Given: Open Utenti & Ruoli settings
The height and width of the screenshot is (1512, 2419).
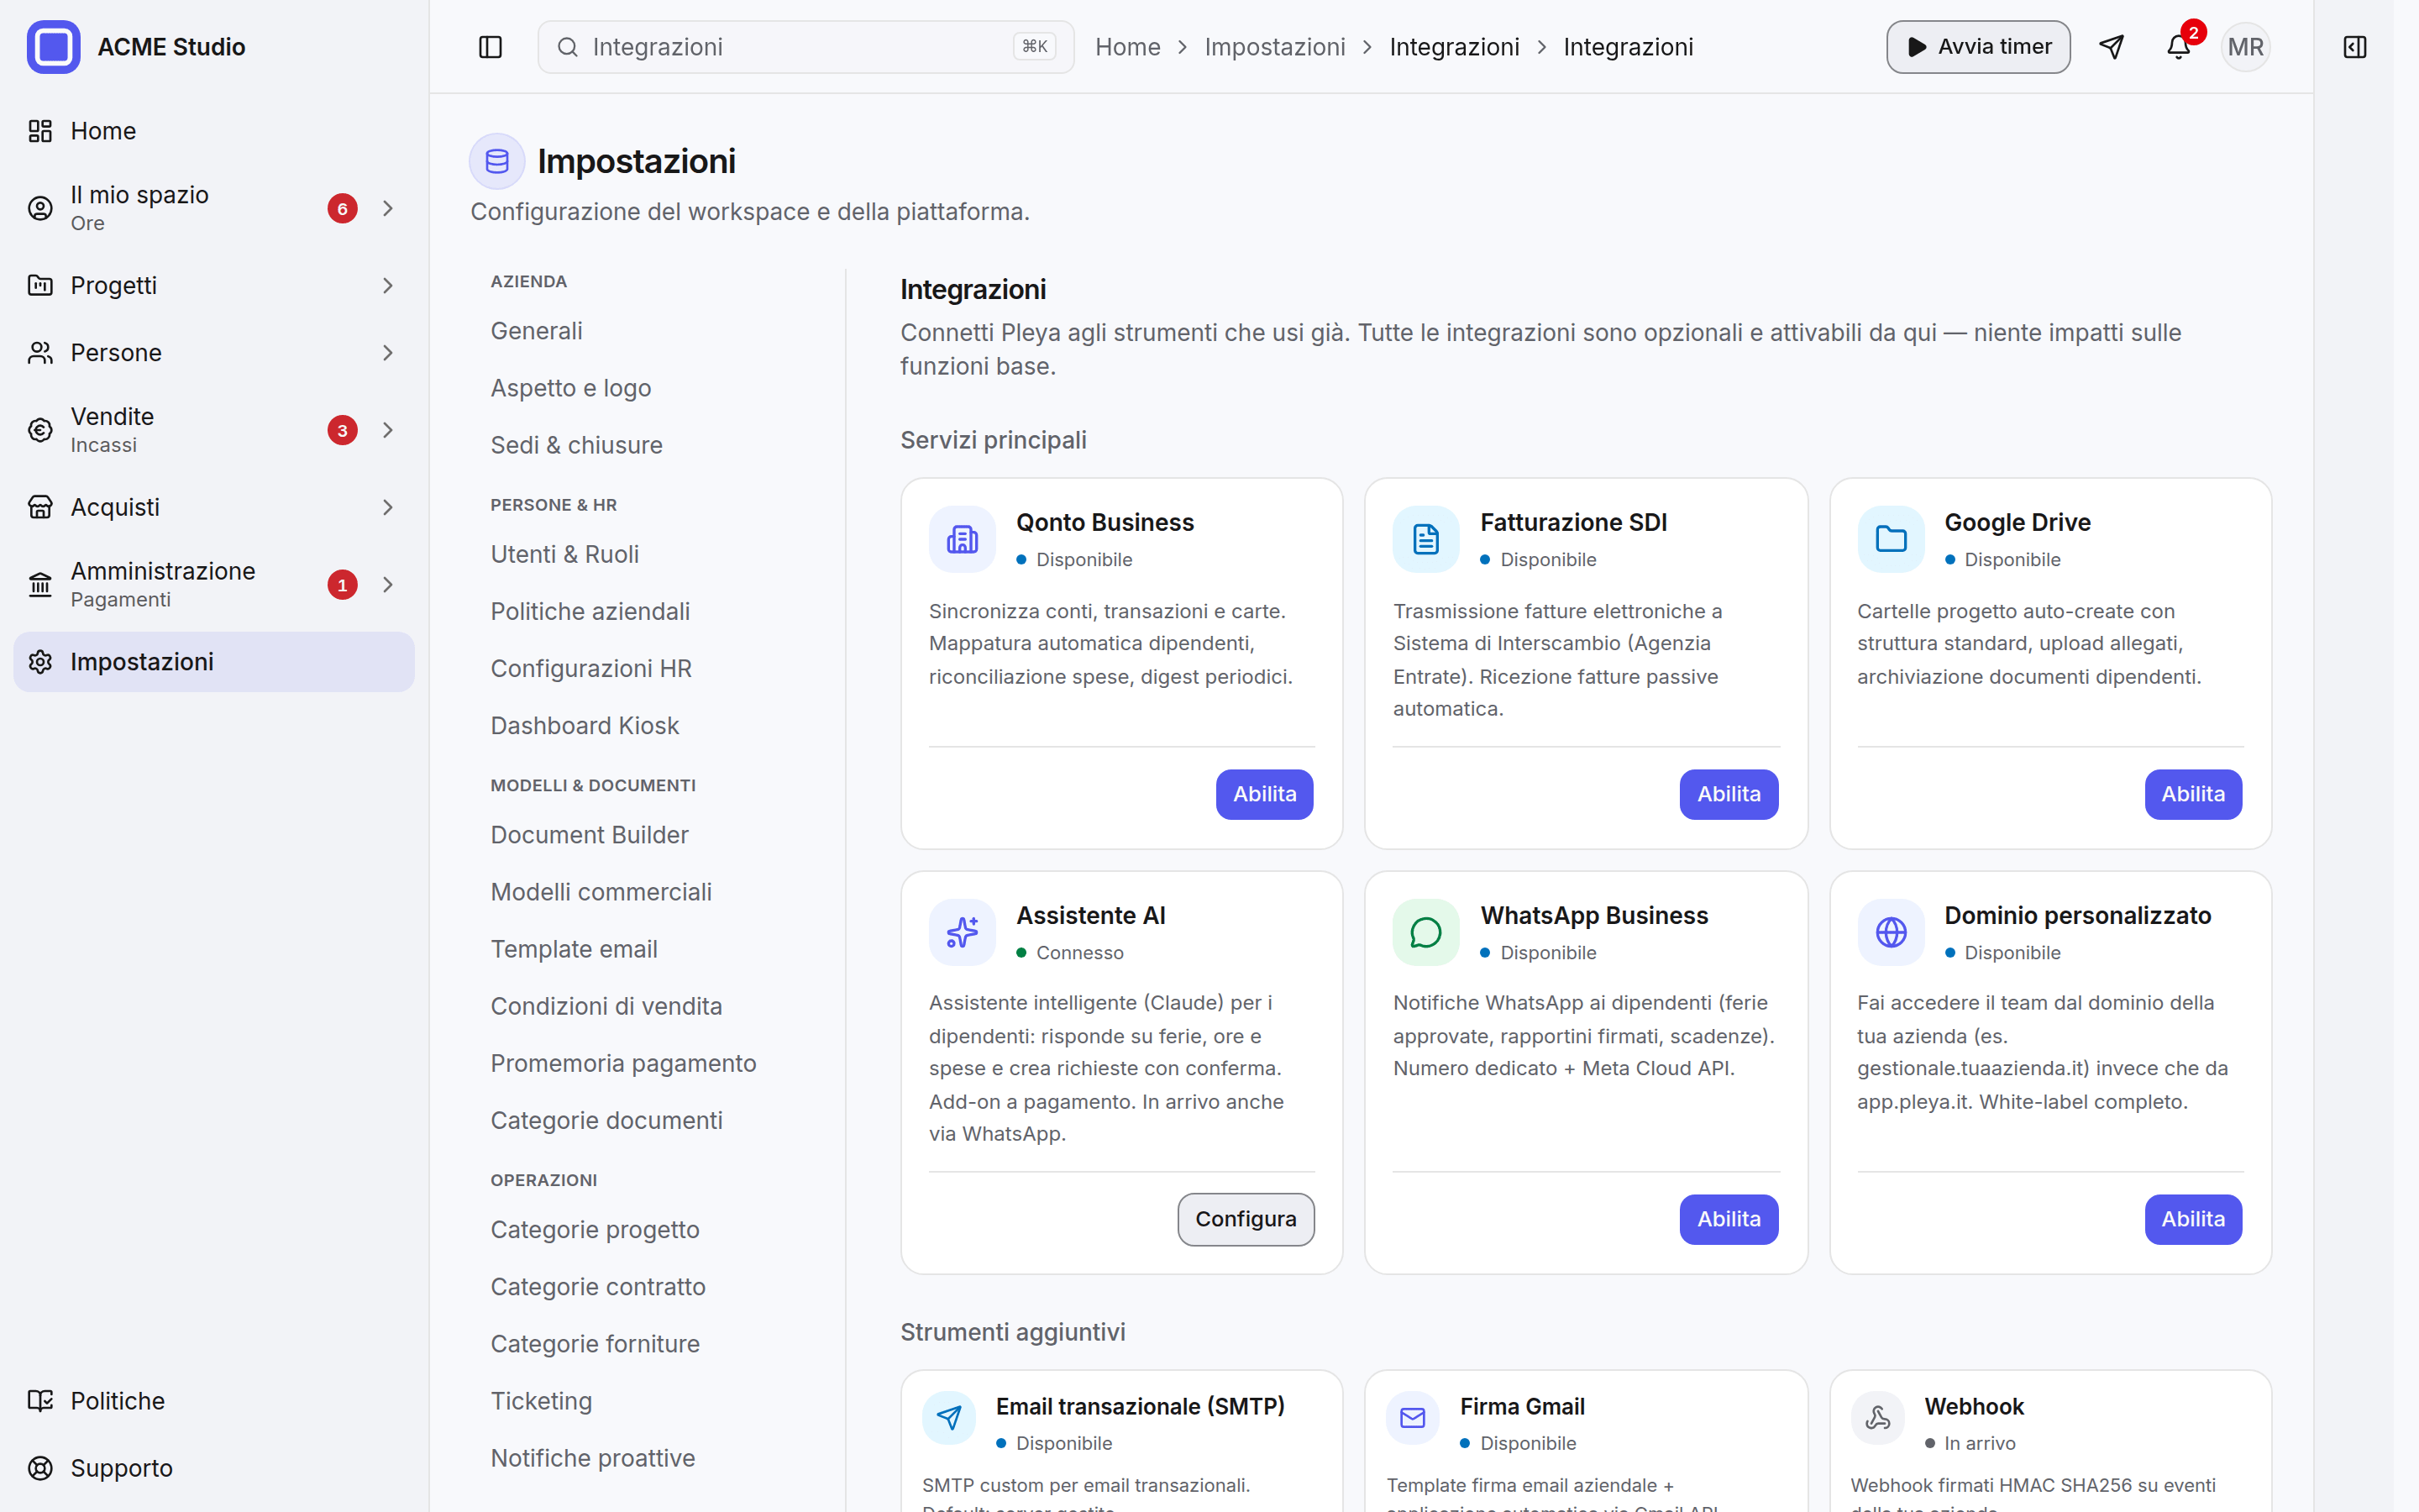Looking at the screenshot, I should coord(564,554).
